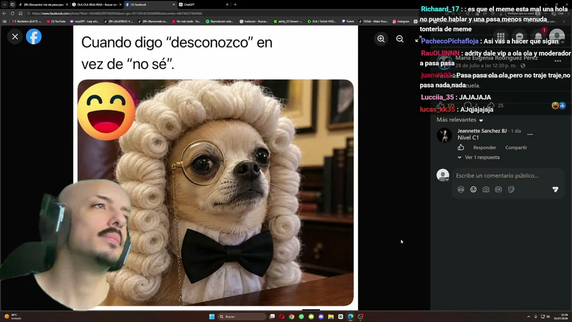Click the Facebook logo icon
The width and height of the screenshot is (572, 322).
[x=34, y=37]
